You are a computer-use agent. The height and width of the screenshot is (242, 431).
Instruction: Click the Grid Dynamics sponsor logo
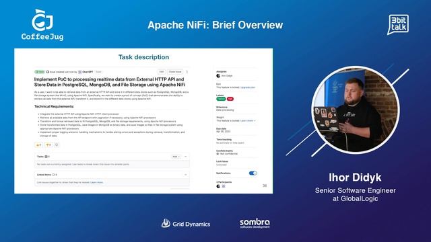186,224
